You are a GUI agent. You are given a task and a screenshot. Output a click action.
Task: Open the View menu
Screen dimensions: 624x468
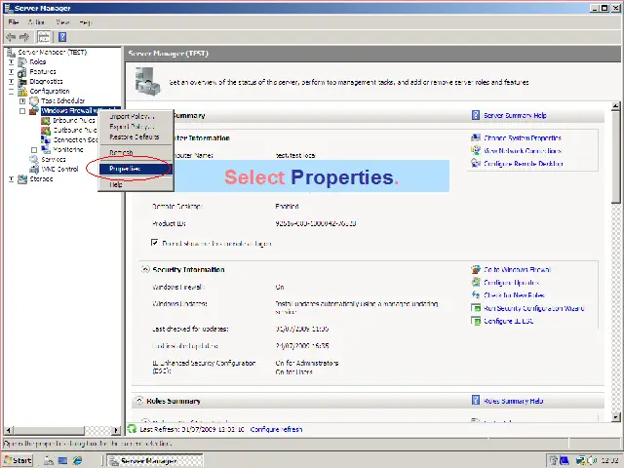coord(62,21)
